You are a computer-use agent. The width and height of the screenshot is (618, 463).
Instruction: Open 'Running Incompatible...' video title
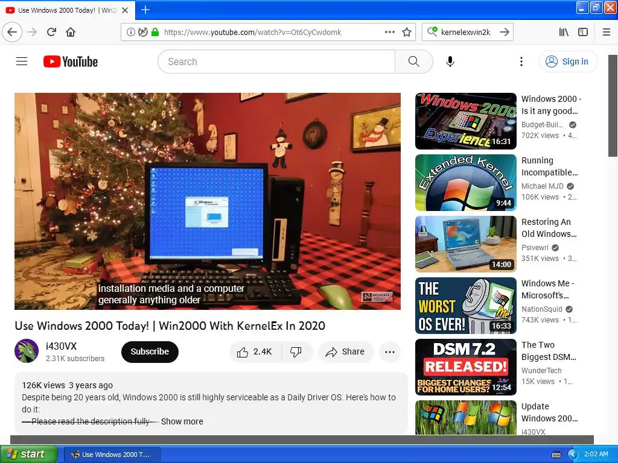pyautogui.click(x=549, y=166)
